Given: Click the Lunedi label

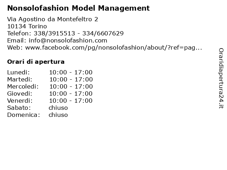Looking at the screenshot, I should 18,72.
